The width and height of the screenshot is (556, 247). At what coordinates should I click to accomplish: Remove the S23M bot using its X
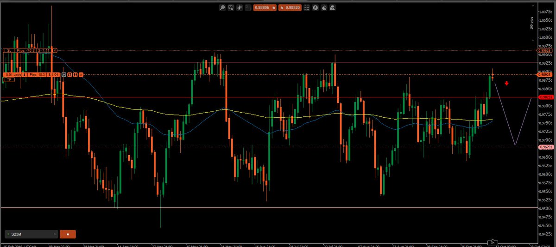point(55,234)
